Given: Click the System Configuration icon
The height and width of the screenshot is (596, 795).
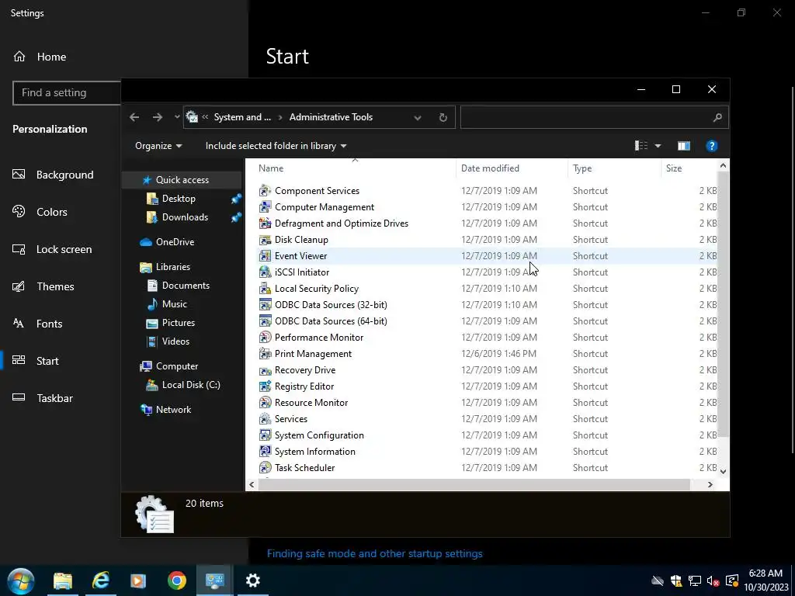Looking at the screenshot, I should [265, 435].
